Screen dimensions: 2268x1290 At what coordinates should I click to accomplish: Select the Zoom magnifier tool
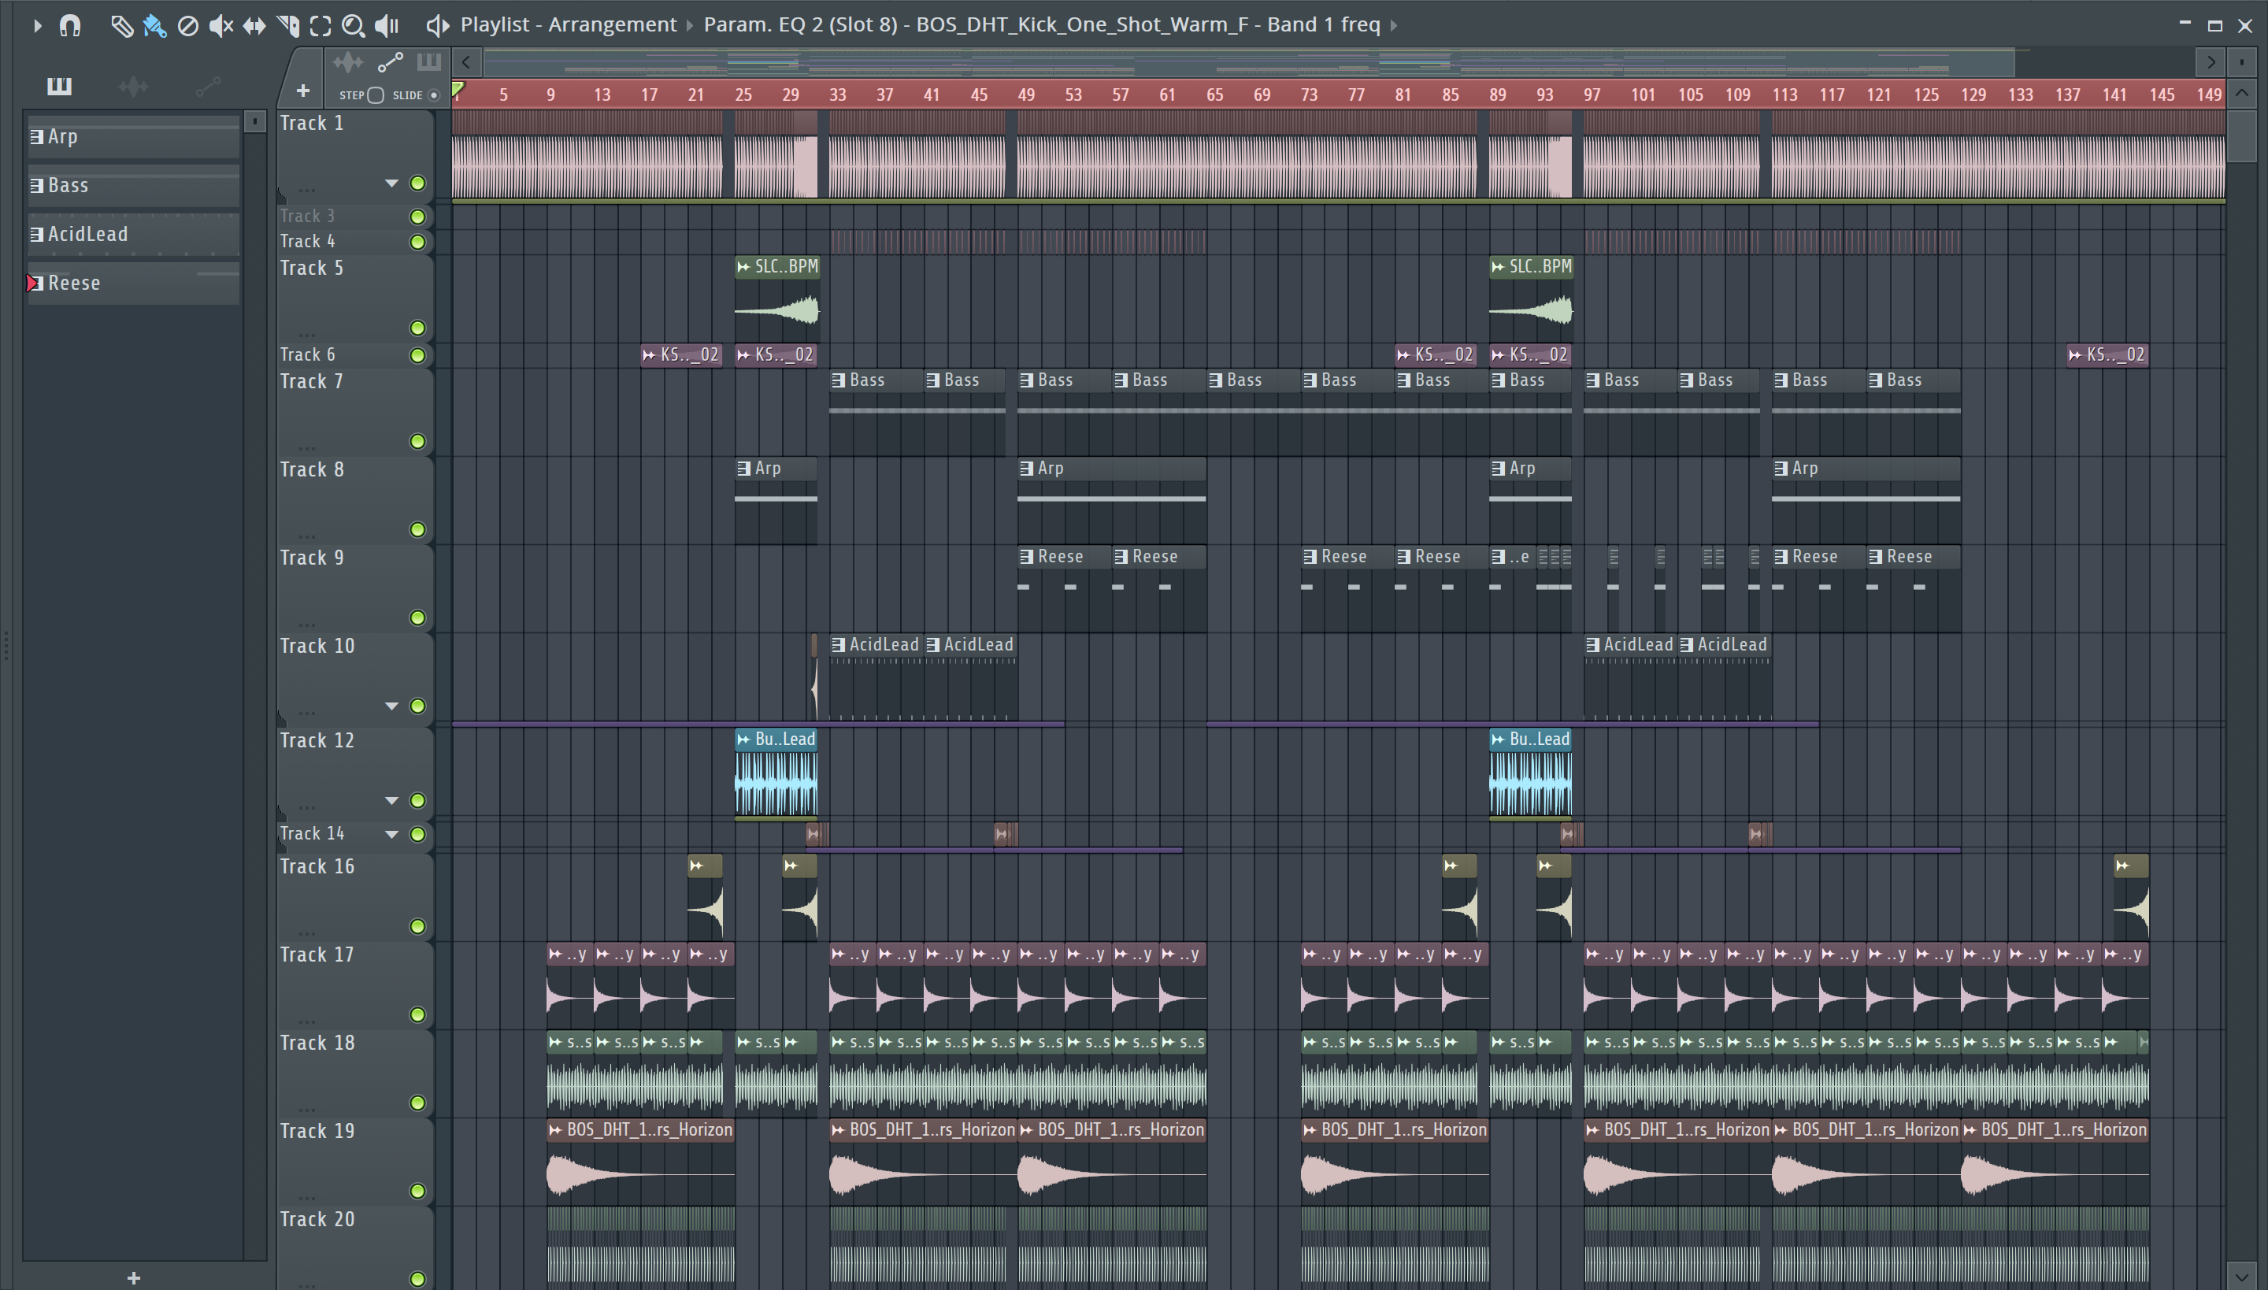pyautogui.click(x=353, y=26)
